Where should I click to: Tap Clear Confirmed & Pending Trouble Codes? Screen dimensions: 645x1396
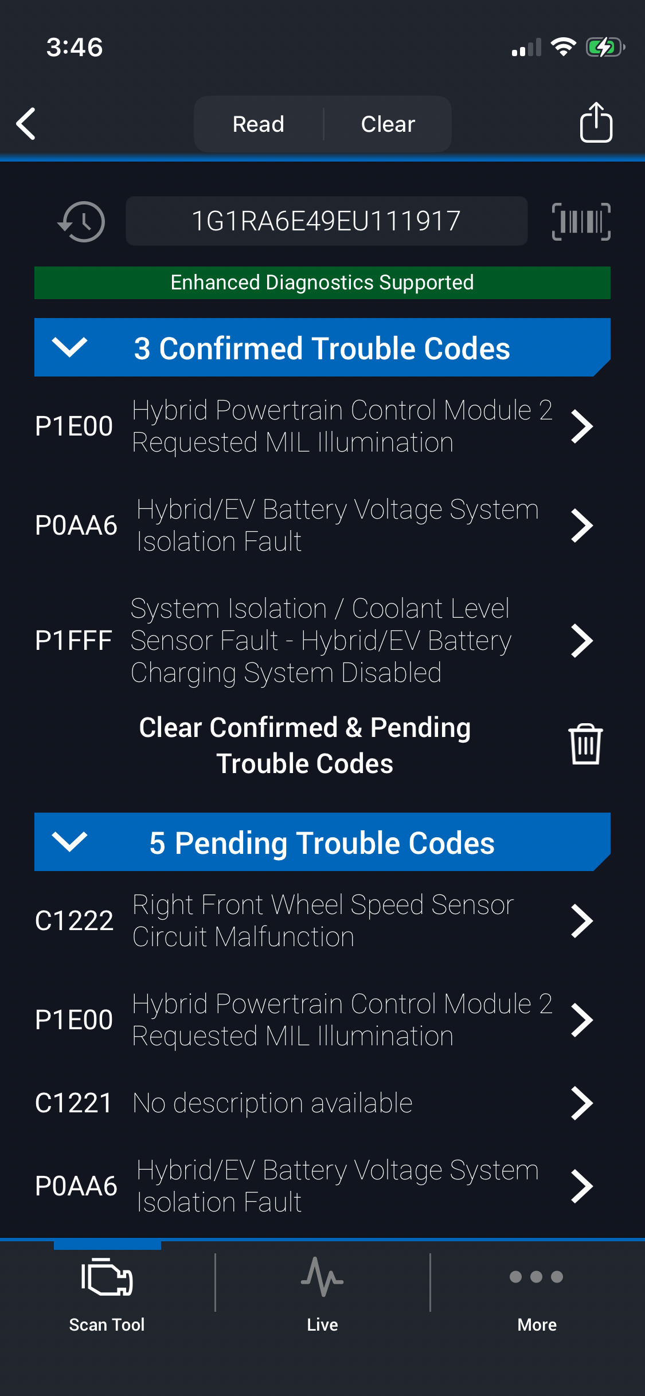(305, 745)
